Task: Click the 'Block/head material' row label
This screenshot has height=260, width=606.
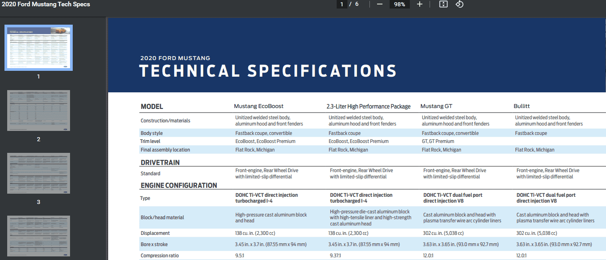Action: click(162, 217)
